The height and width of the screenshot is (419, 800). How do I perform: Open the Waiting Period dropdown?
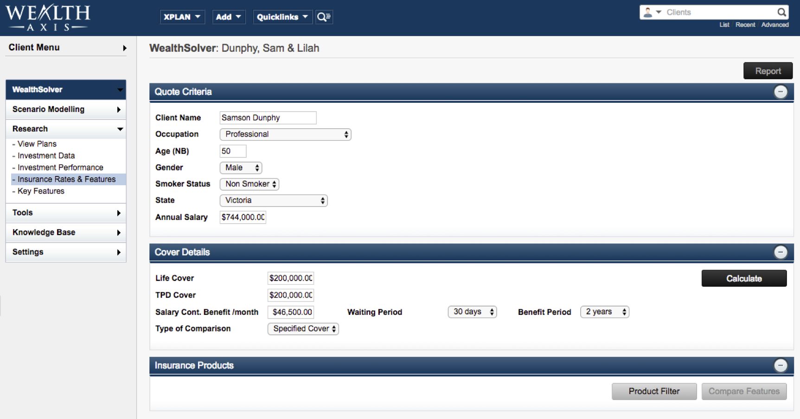click(x=472, y=312)
